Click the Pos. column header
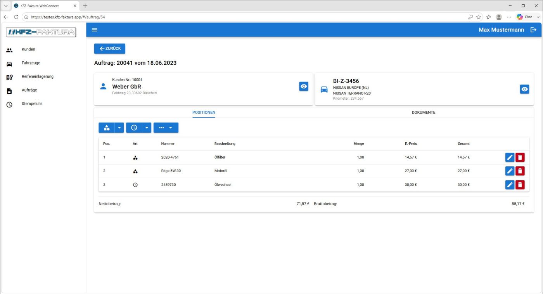The height and width of the screenshot is (294, 543). point(106,144)
